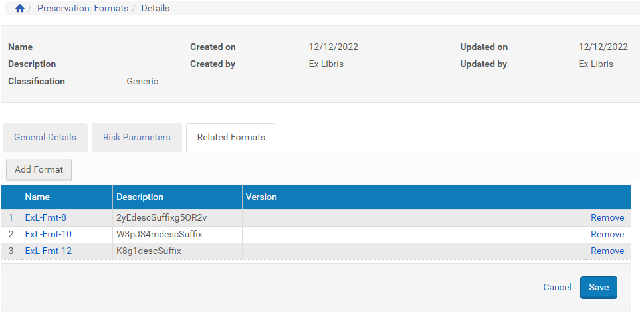Click the W3pJS4mdescSuffix description cell
The height and width of the screenshot is (317, 640).
160,234
